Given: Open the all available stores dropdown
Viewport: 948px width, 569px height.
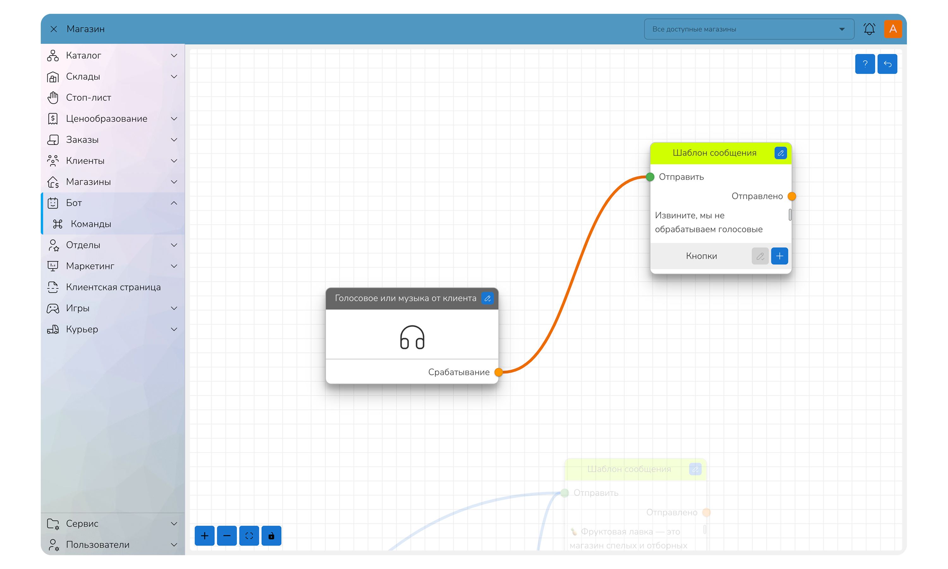Looking at the screenshot, I should pyautogui.click(x=749, y=29).
